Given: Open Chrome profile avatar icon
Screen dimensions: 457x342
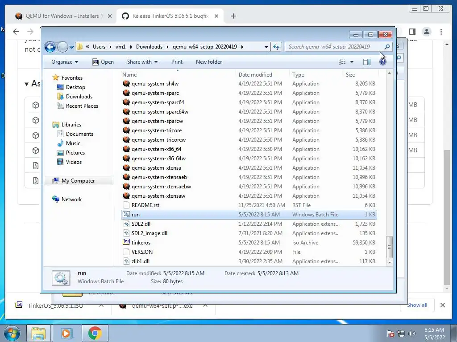Looking at the screenshot, I should point(426,32).
